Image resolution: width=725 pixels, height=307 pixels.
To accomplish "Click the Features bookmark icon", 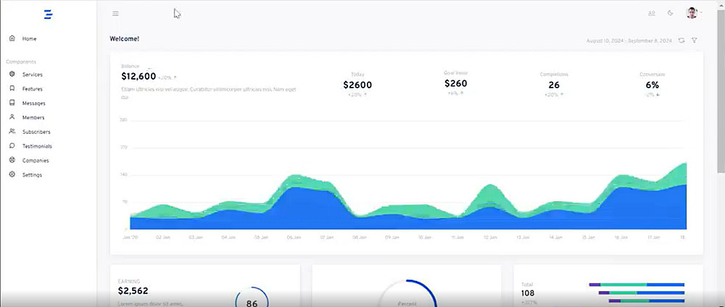I will tap(12, 88).
